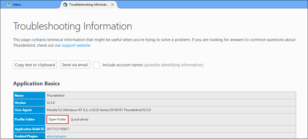308x139 pixels.
Task: Click the Version row header
Action: click(x=29, y=103)
